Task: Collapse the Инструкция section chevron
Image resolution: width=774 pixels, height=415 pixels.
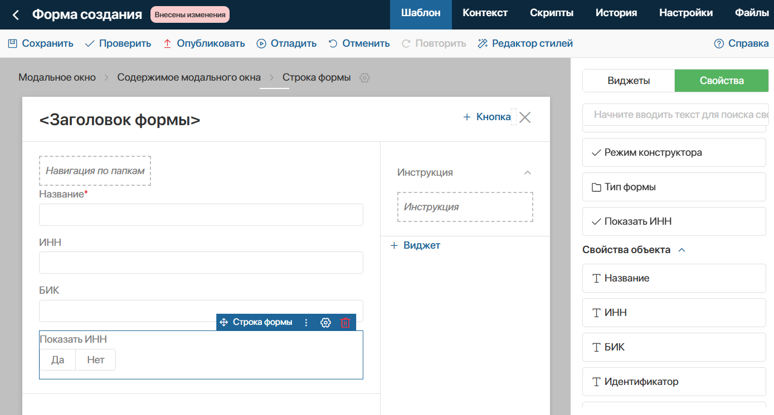Action: 528,172
